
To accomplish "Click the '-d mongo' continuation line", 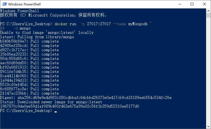I will (22, 28).
